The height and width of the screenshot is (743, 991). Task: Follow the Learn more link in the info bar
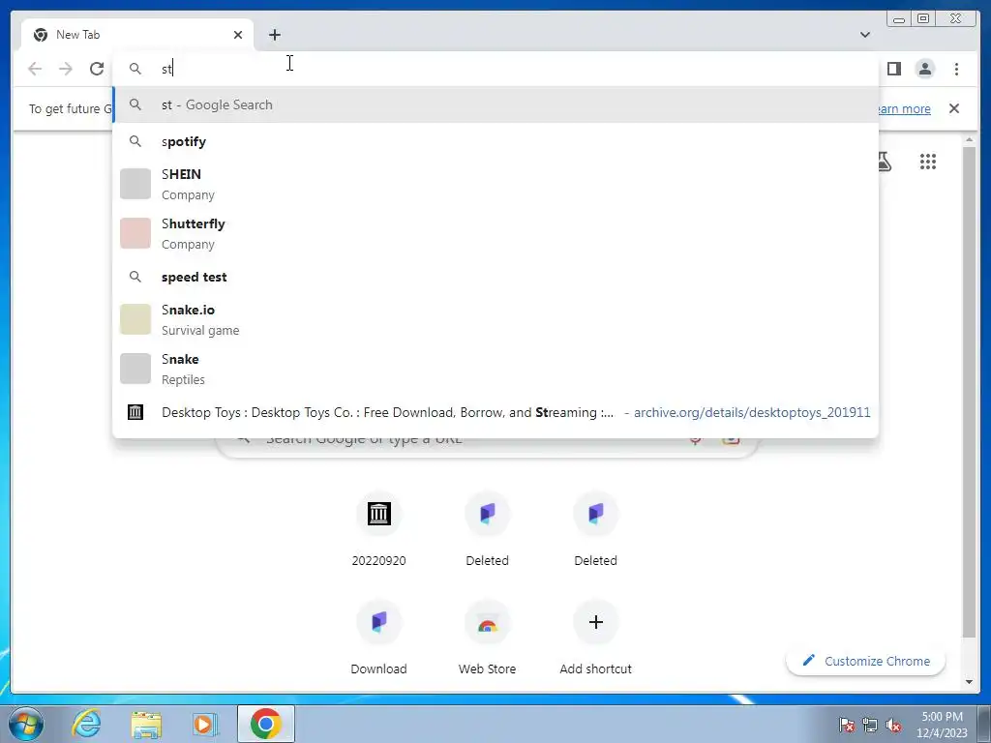point(905,108)
